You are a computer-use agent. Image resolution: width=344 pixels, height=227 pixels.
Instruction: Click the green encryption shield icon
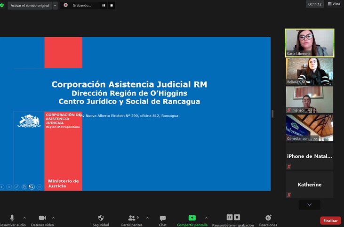pyautogui.click(x=2, y=5)
